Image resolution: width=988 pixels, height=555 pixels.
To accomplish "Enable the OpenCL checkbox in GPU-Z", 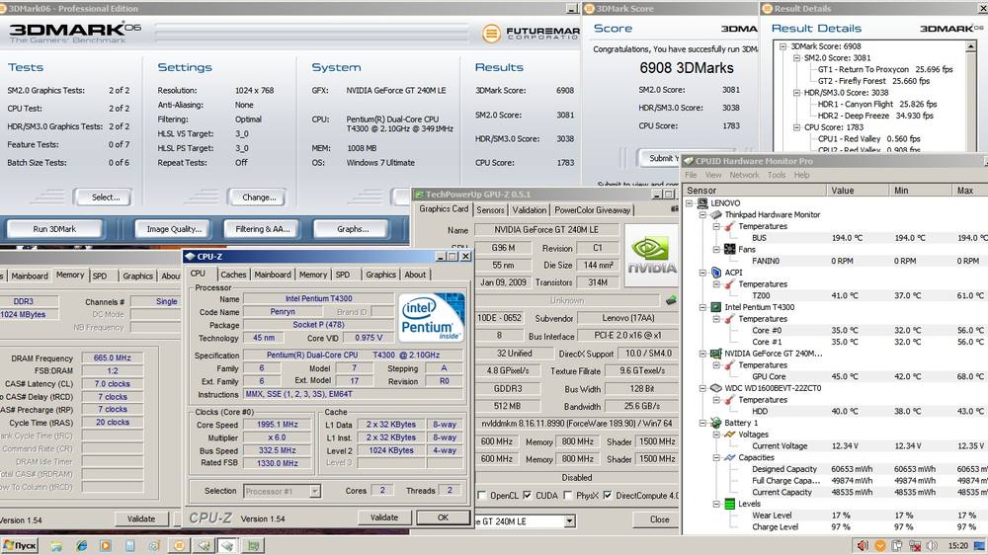I will click(483, 496).
